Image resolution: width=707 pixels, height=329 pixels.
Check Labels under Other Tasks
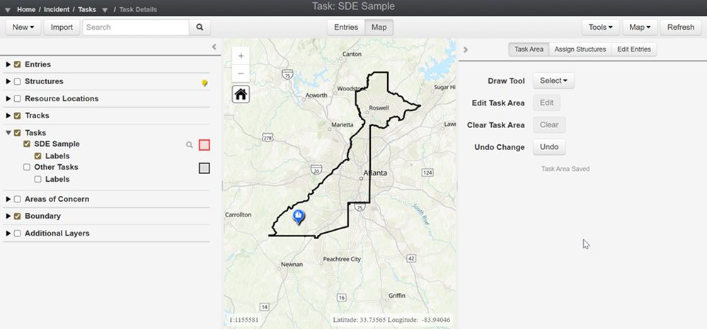pyautogui.click(x=38, y=180)
